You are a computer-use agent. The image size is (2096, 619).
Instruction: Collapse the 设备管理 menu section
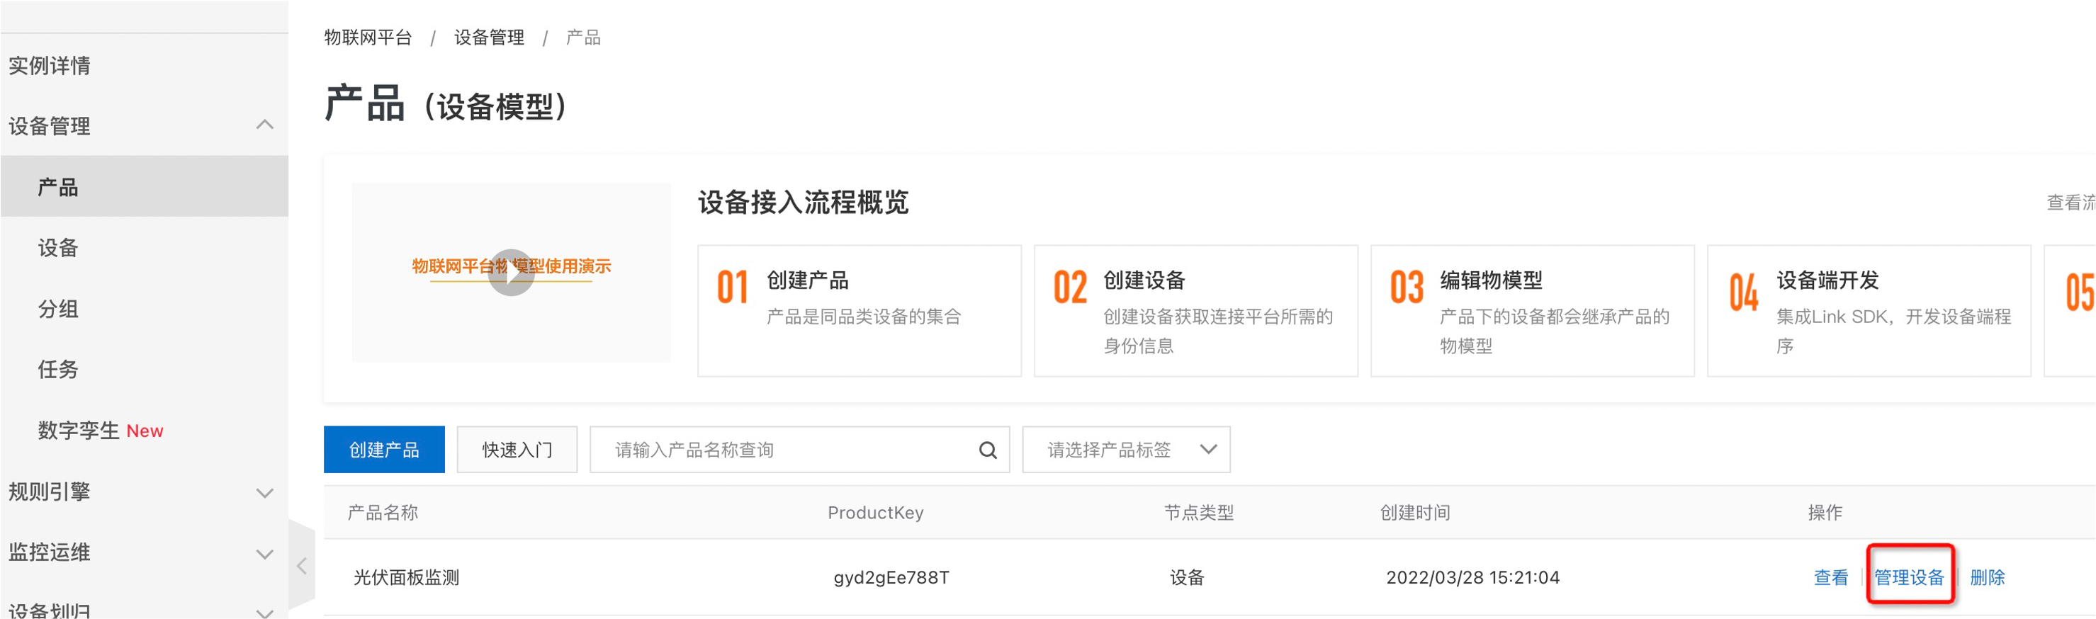(x=264, y=125)
